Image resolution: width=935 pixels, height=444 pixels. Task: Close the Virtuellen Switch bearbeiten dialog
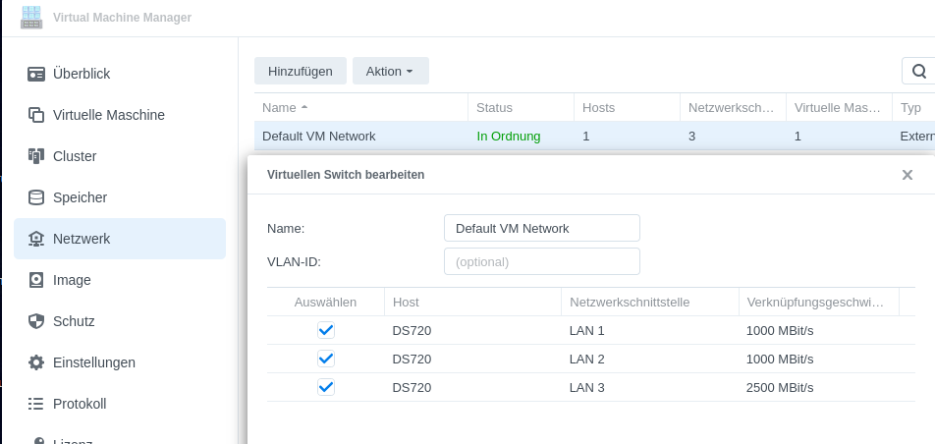(907, 175)
